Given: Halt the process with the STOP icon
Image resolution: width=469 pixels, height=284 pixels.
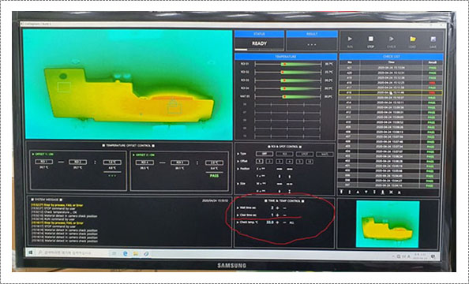Looking at the screenshot, I should (x=370, y=39).
